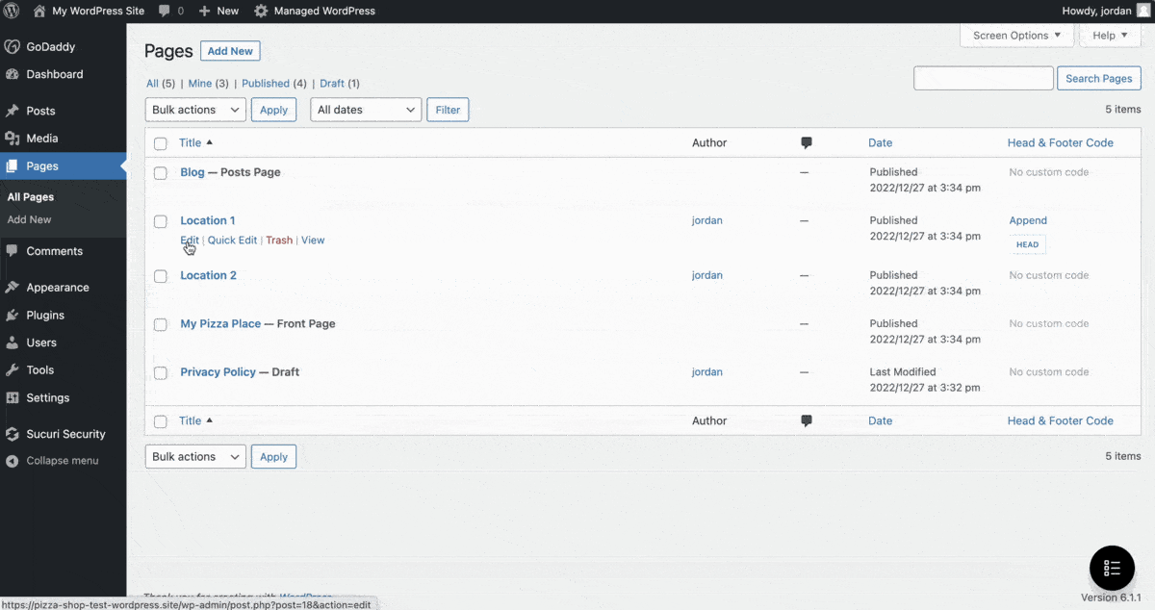Filter list by the Published link
This screenshot has width=1155, height=610.
266,84
